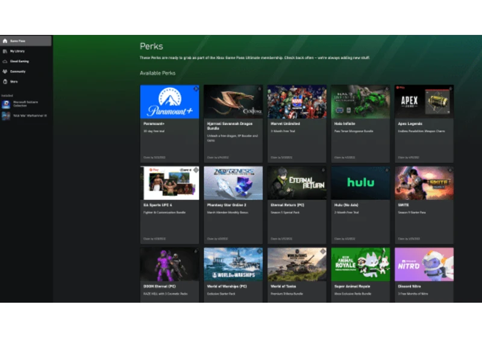Select Total War Warhammer III sidebar entry
This screenshot has width=482, height=337.
pos(25,116)
